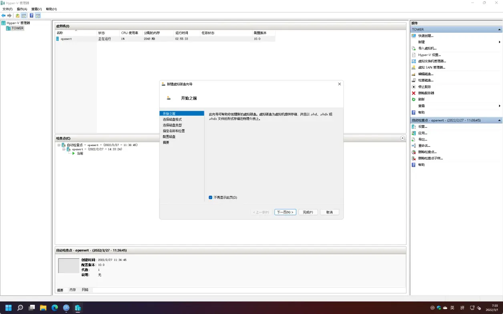The height and width of the screenshot is (314, 503).
Task: Click the checkpoint 设置 icon in the actions pane
Action: pyautogui.click(x=414, y=127)
